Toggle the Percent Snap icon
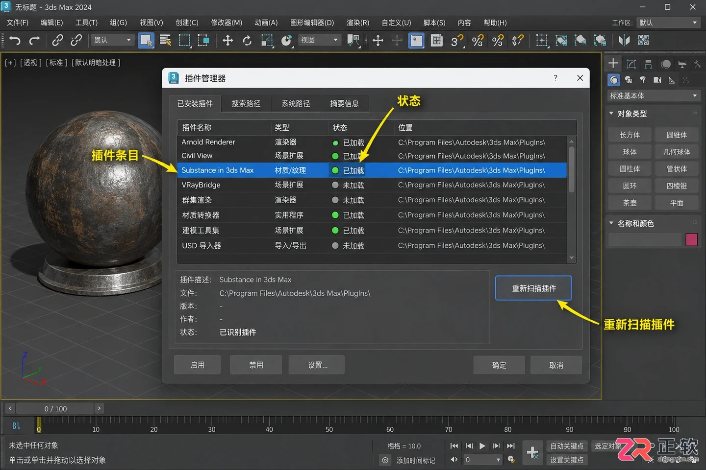 [x=497, y=41]
